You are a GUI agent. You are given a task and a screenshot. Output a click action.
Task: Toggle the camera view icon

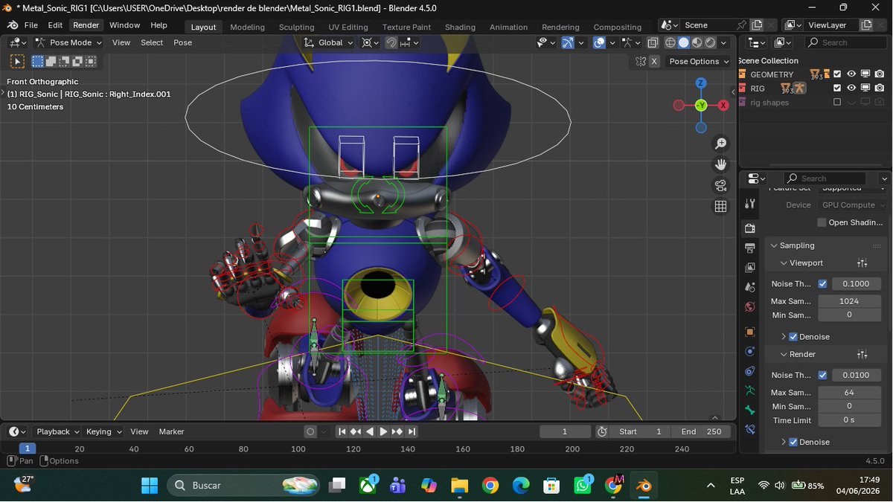pyautogui.click(x=720, y=185)
